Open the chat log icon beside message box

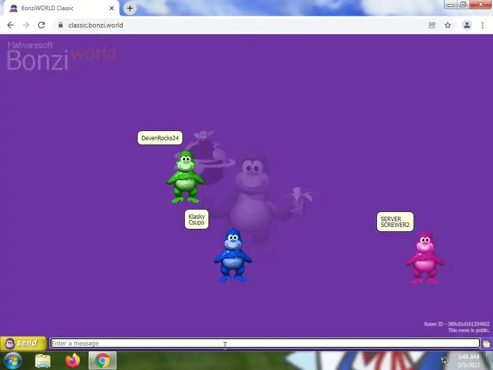[486, 344]
